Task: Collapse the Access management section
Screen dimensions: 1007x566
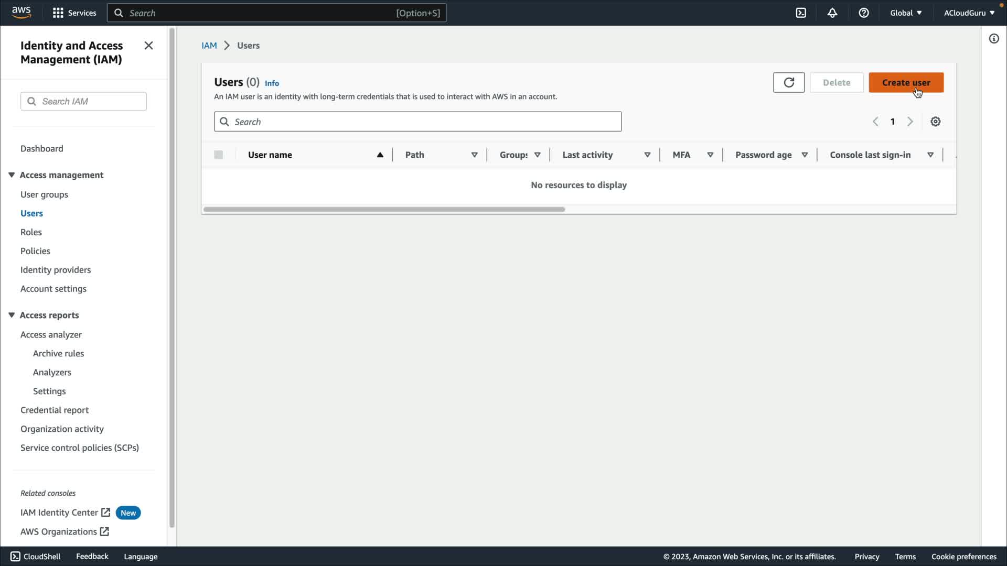Action: [12, 175]
